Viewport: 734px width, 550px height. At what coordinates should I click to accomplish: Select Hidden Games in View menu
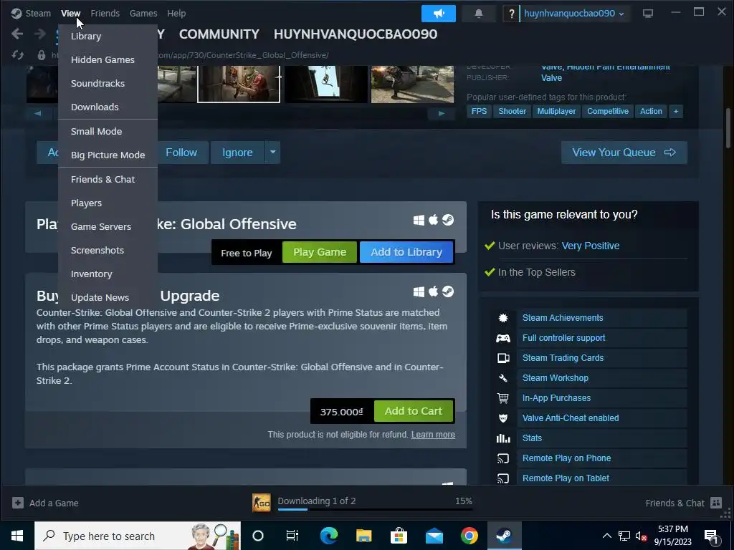(108, 60)
